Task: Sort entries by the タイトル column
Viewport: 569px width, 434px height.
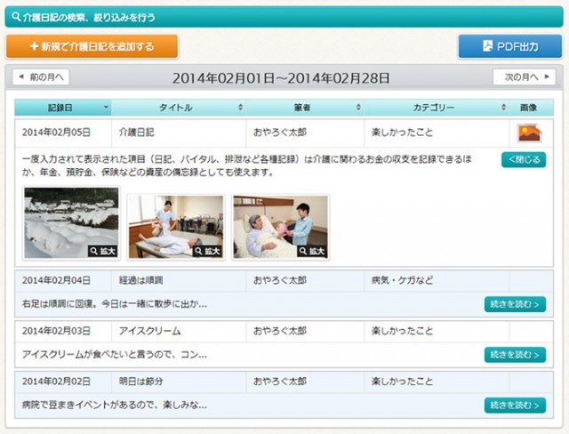Action: tap(178, 108)
